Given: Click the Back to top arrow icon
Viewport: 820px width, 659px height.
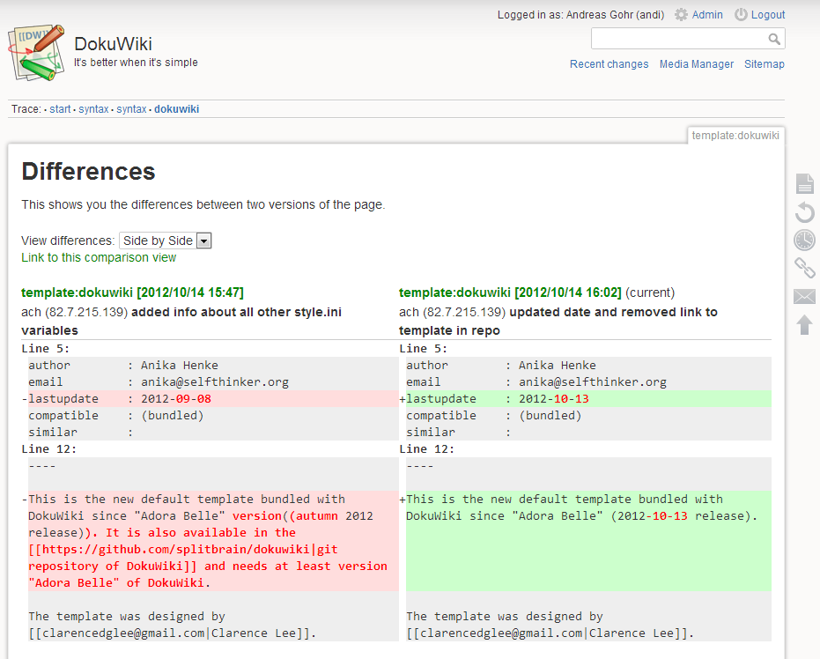Looking at the screenshot, I should point(804,325).
